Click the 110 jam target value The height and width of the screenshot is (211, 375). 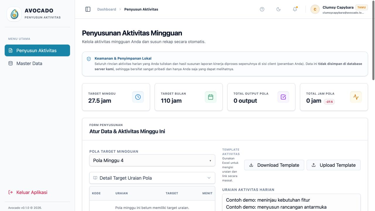[x=171, y=101]
